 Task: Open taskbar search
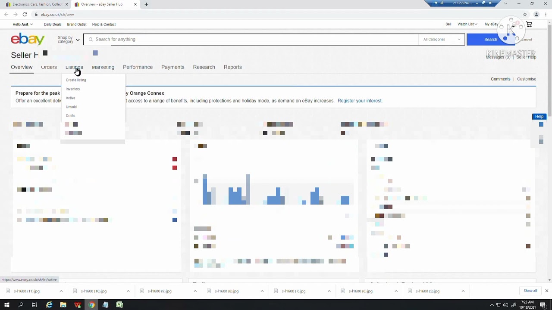[x=21, y=305]
